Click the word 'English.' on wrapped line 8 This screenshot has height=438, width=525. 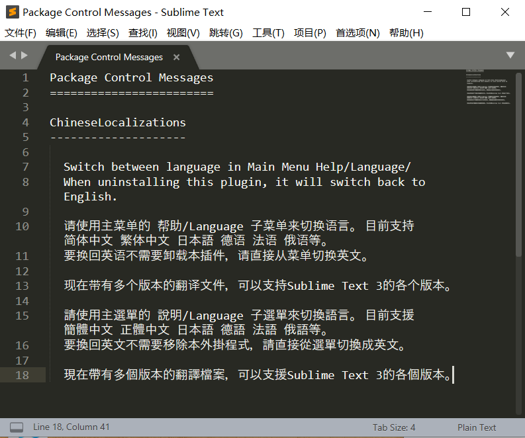(91, 197)
